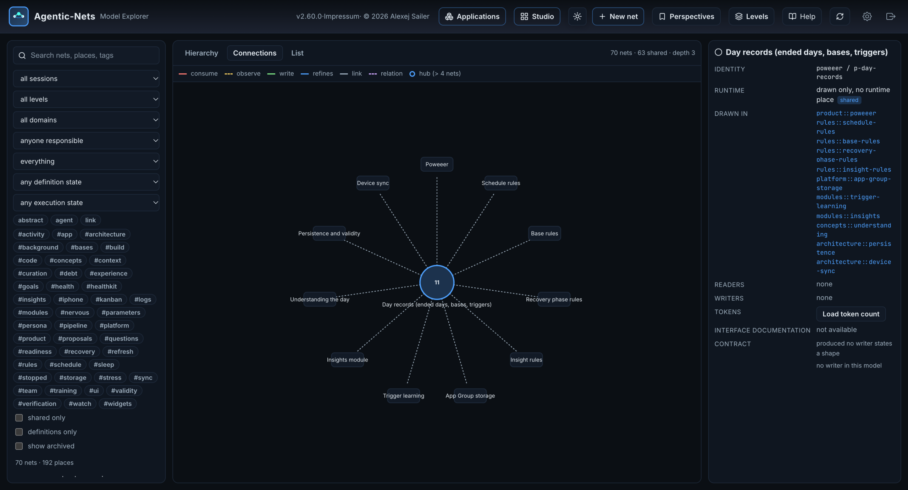Open the Levels layers button

(751, 16)
